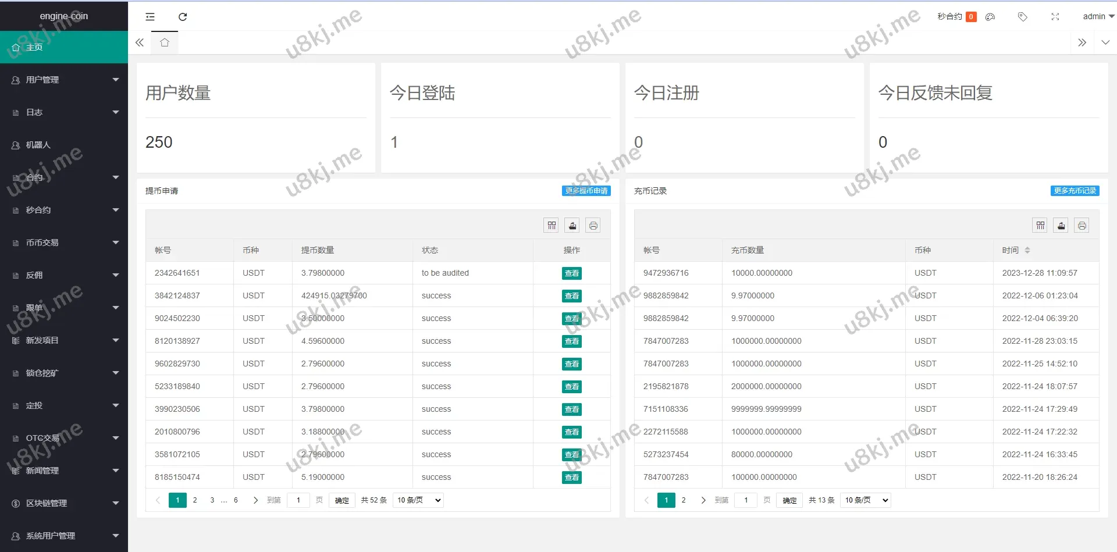Sort deposit records by 时间 column
Viewport: 1117px width, 552px height.
[x=1027, y=250]
